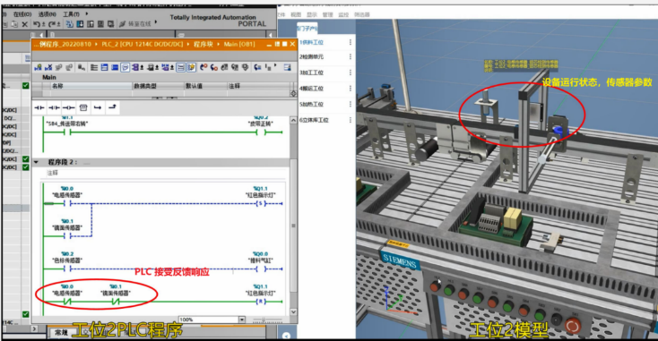Open options menu for 2检测单元 station
This screenshot has height=341, width=658.
pyautogui.click(x=350, y=57)
